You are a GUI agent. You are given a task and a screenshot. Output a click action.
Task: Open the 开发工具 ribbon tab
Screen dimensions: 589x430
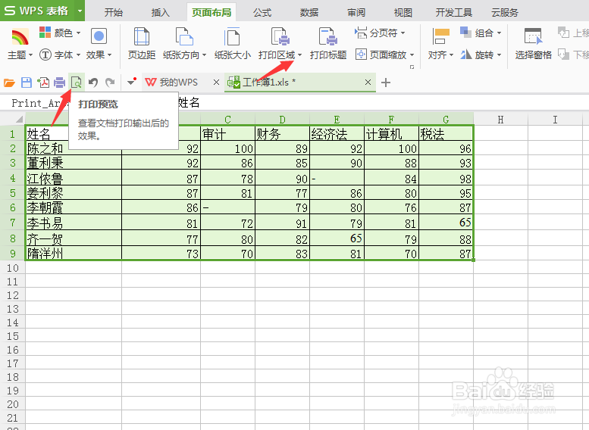point(454,13)
